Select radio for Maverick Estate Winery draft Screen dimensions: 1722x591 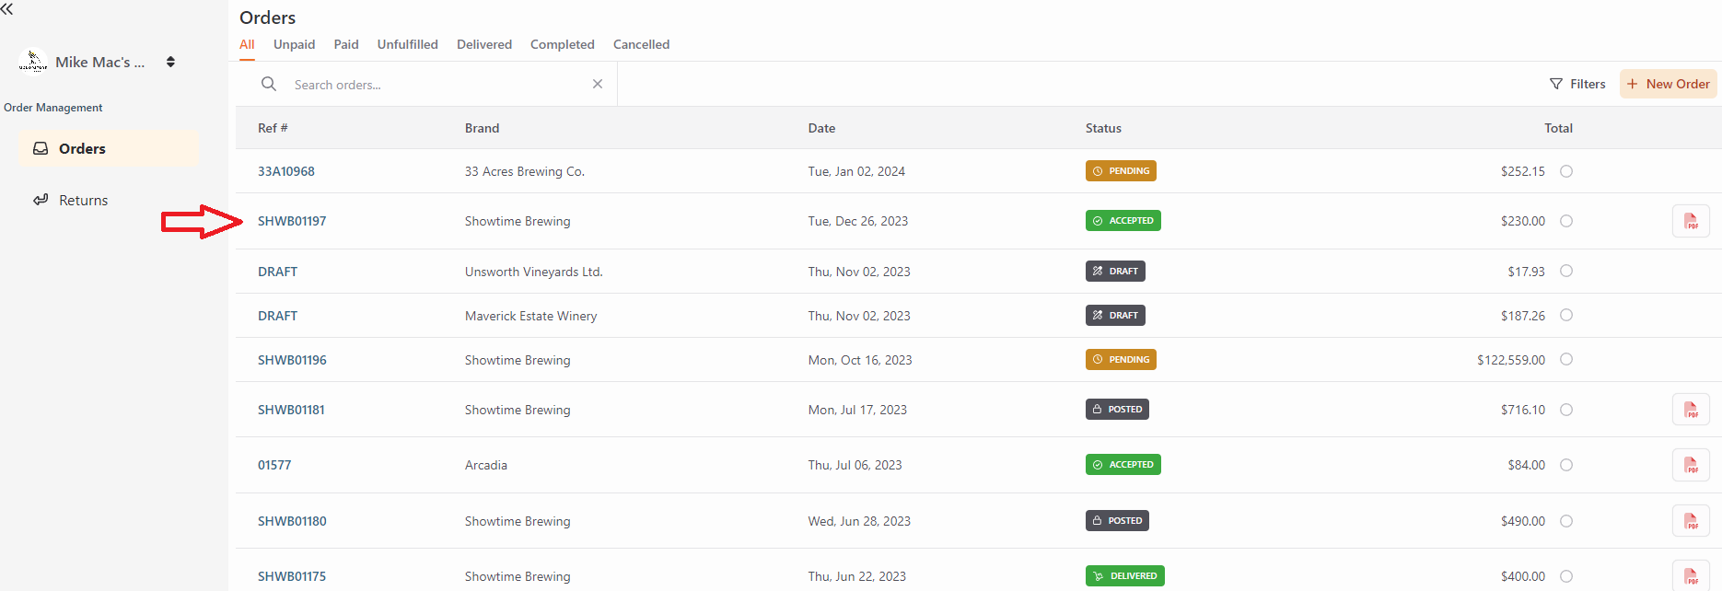1566,315
